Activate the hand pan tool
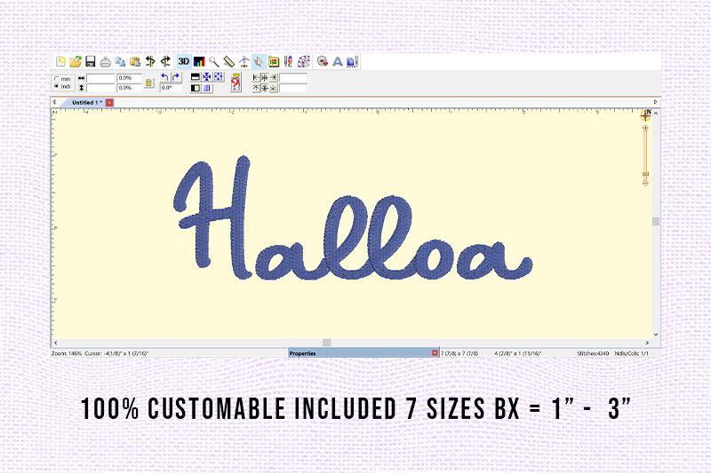 [x=259, y=61]
